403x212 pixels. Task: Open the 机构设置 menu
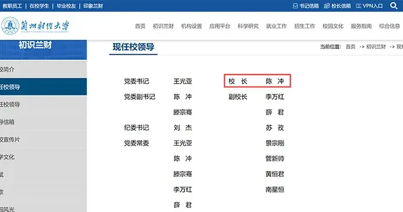point(191,26)
